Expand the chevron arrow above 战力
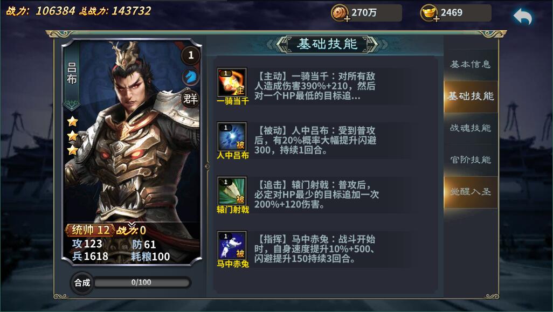This screenshot has width=553, height=312. (132, 225)
